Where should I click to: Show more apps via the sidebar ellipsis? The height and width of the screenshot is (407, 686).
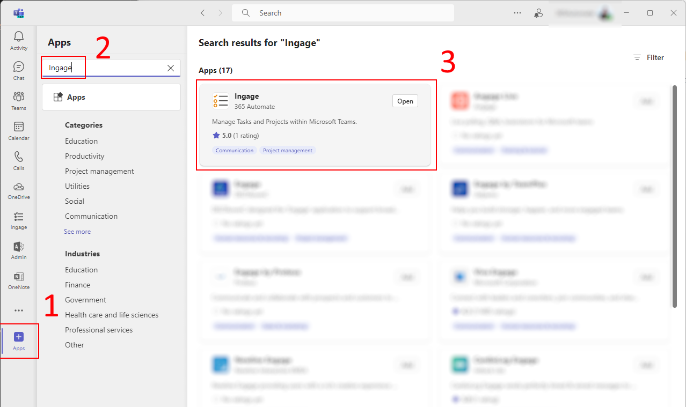pyautogui.click(x=18, y=310)
